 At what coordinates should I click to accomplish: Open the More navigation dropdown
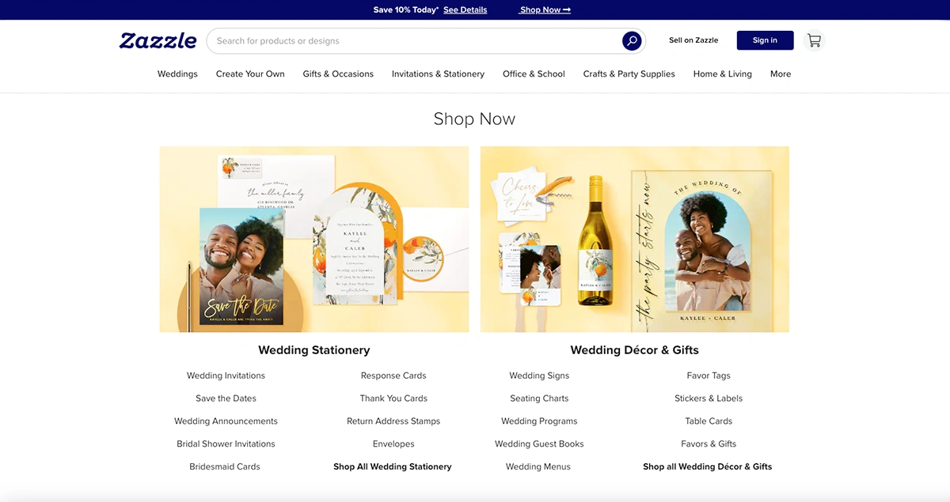780,74
